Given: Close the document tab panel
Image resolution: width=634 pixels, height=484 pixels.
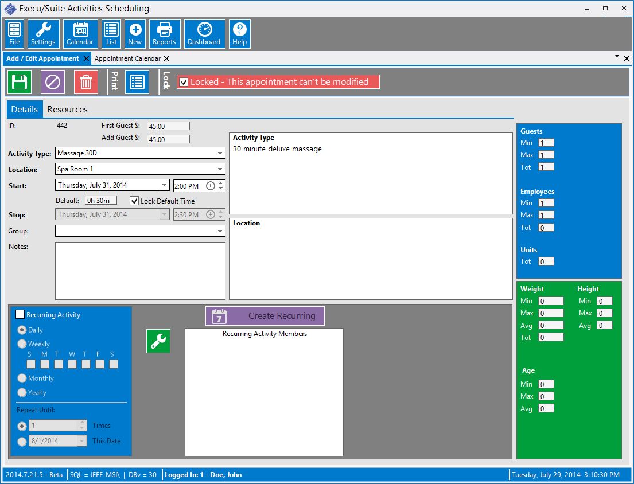Looking at the screenshot, I should (627, 58).
